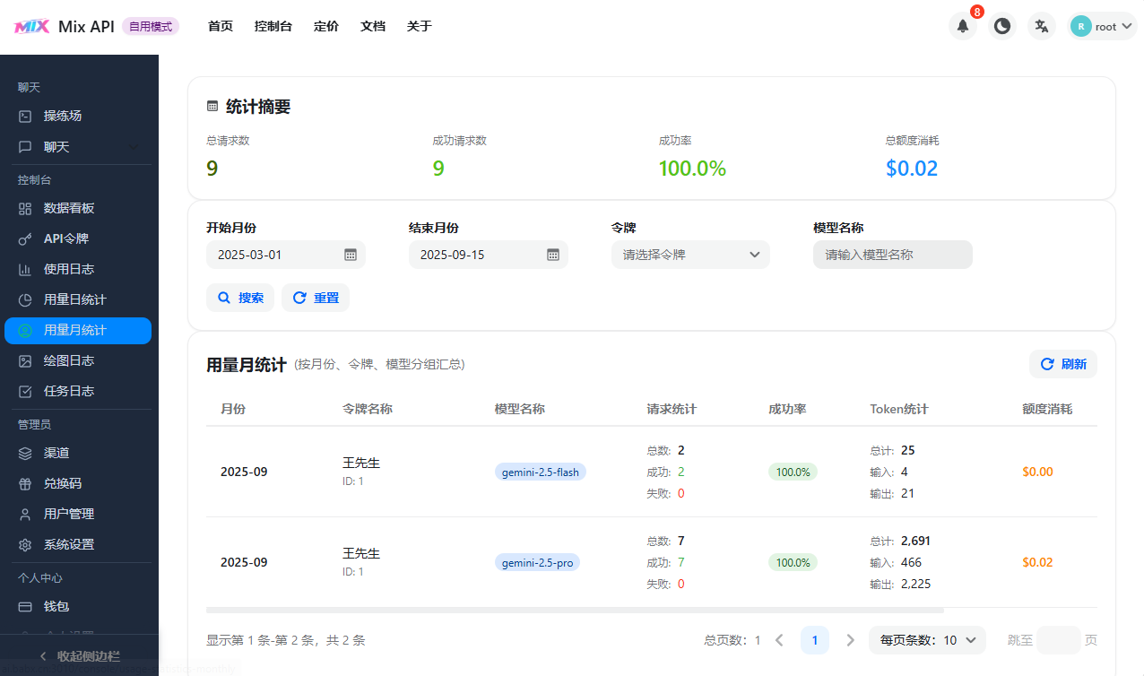Click the 搜索 search button
The width and height of the screenshot is (1144, 676).
pyautogui.click(x=240, y=298)
